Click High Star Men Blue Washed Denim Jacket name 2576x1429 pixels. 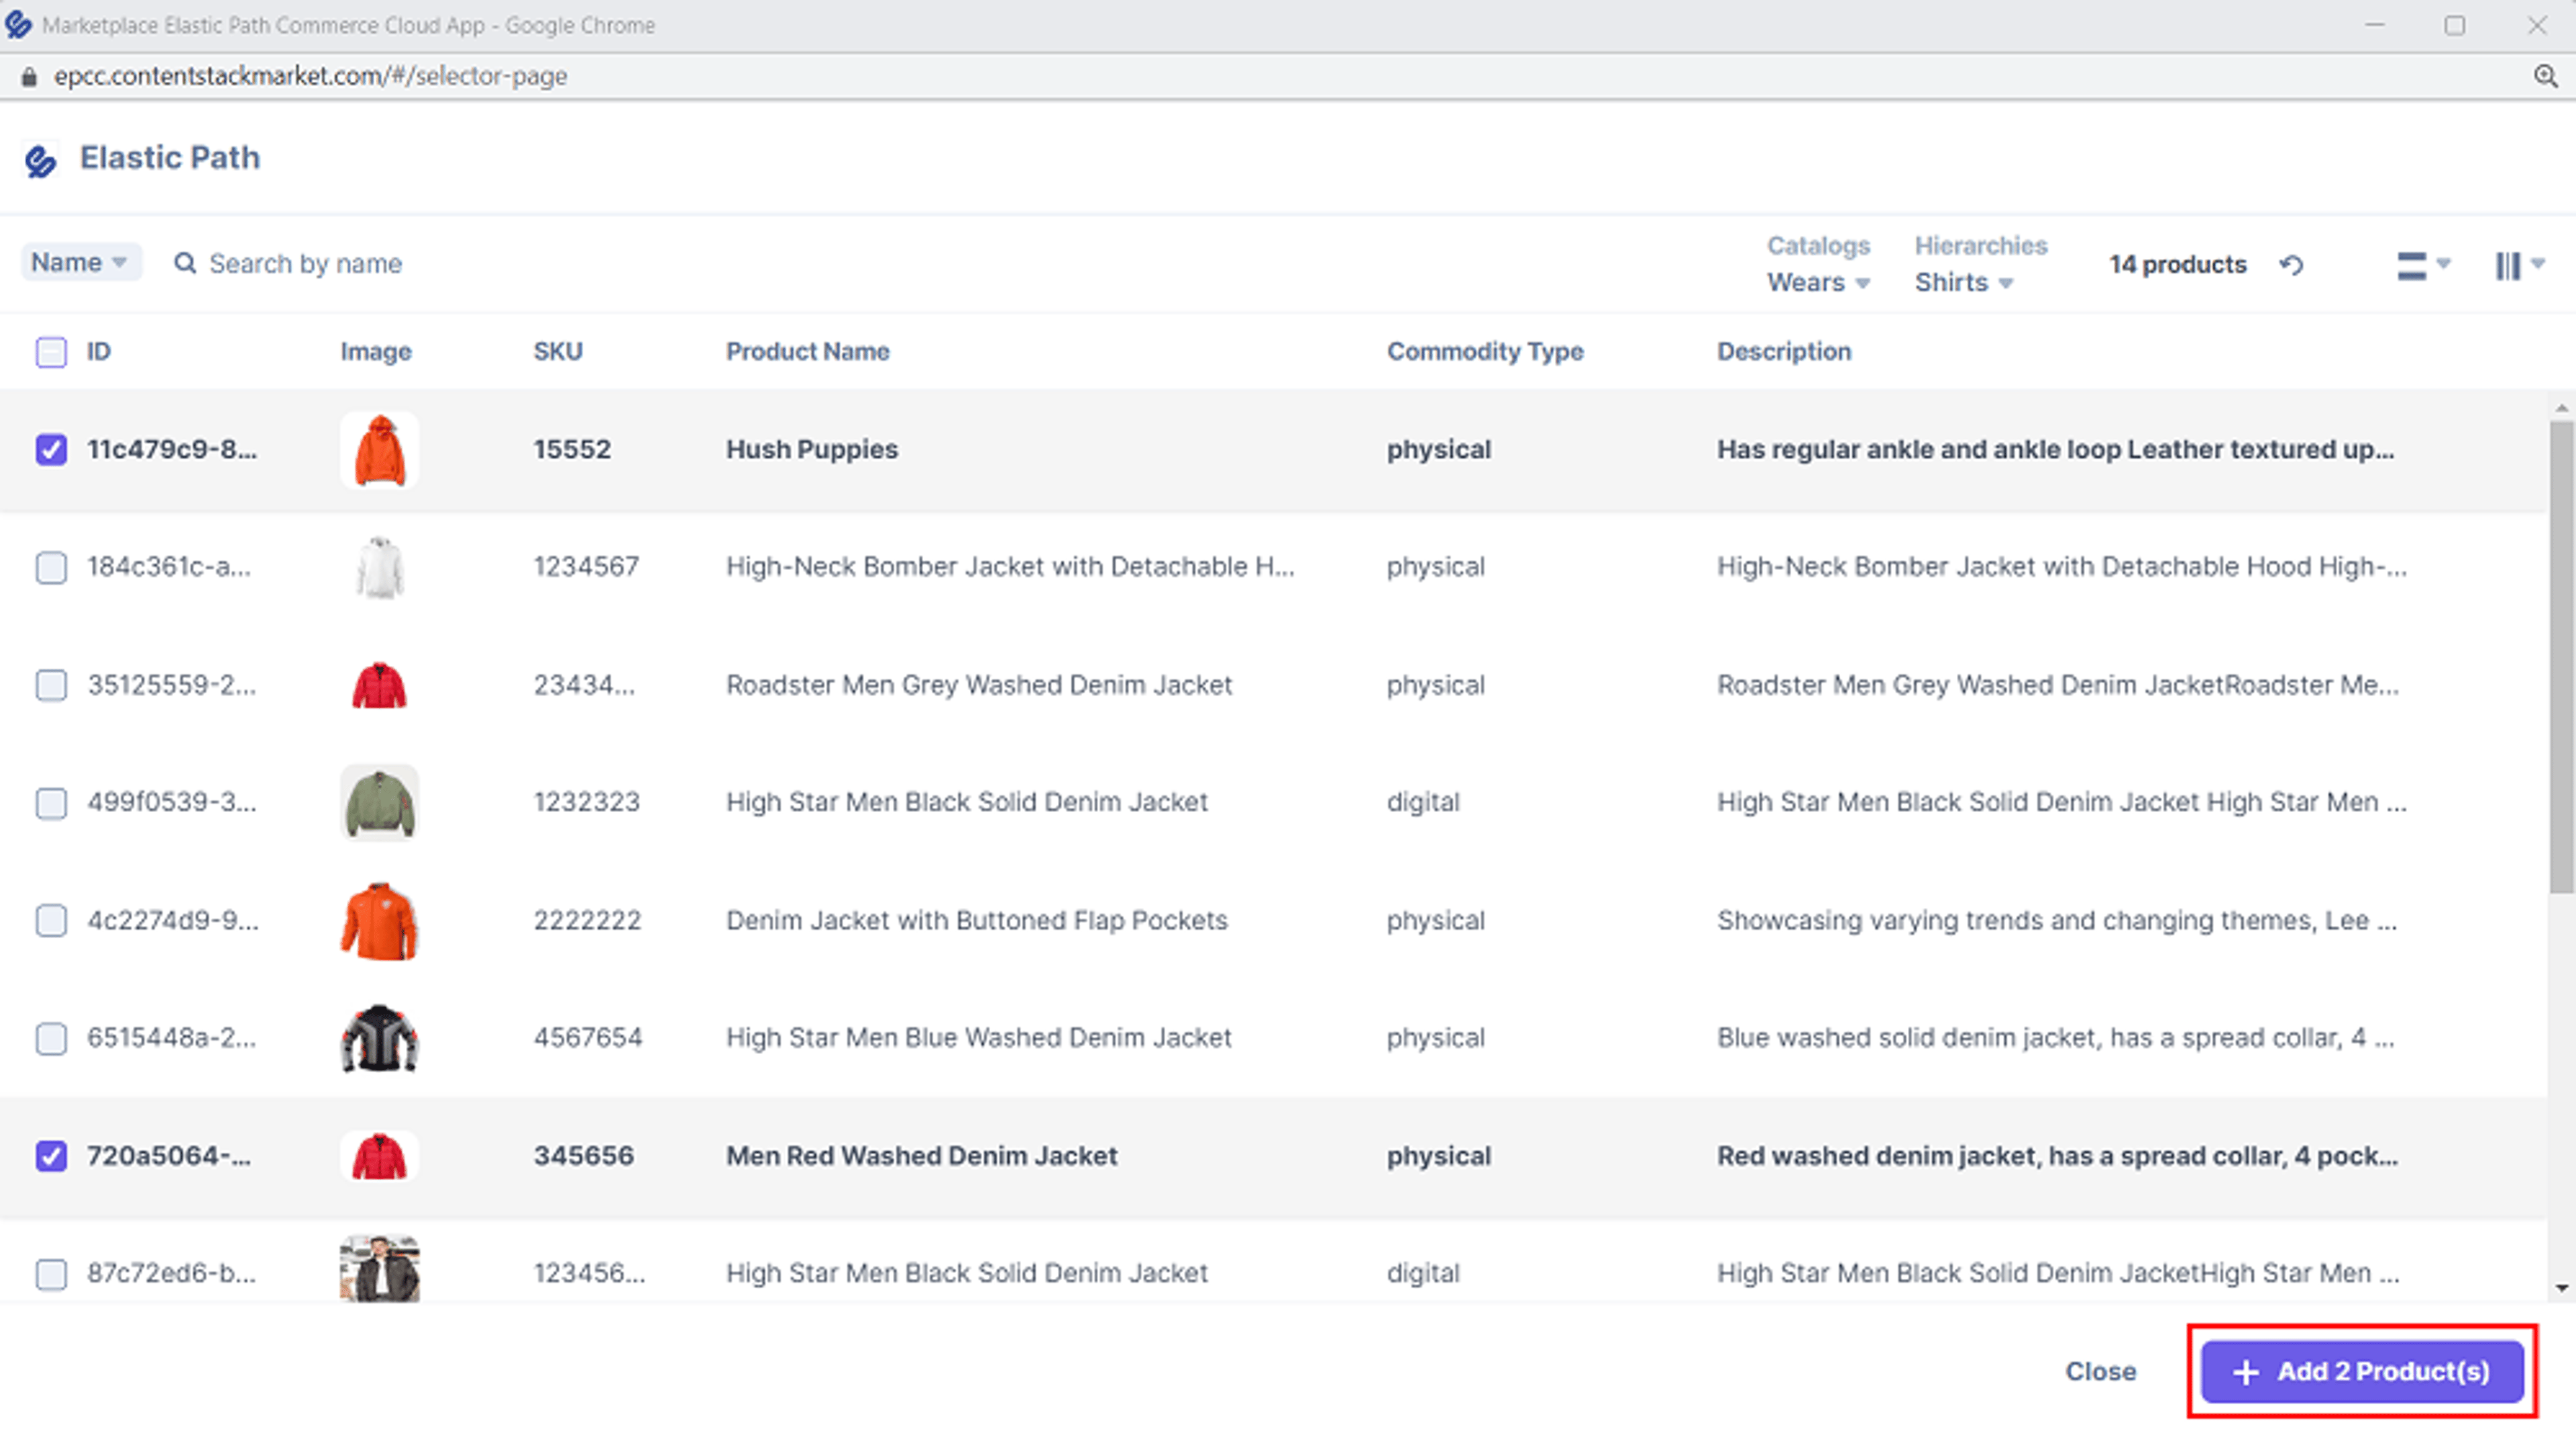(979, 1038)
